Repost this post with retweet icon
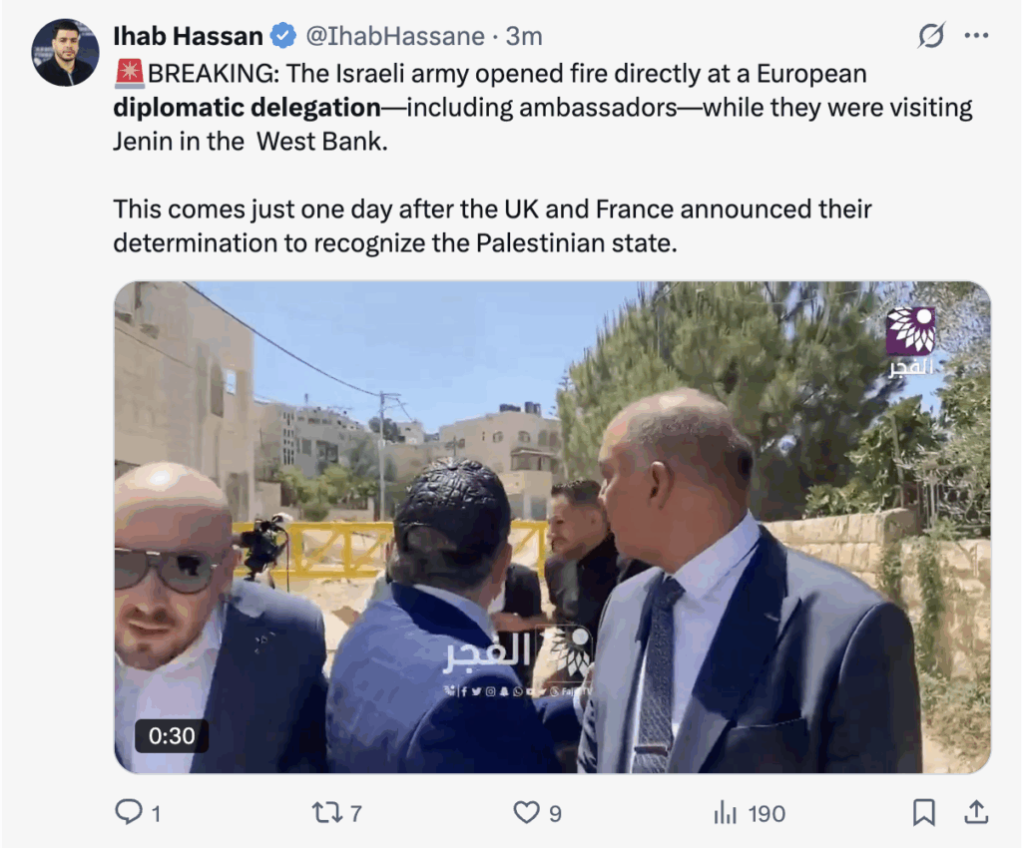1022x848 pixels. click(326, 813)
